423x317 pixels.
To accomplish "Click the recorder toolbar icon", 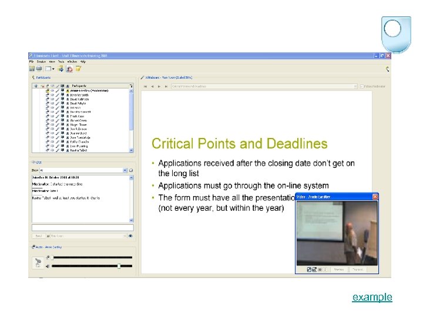I will click(x=69, y=69).
